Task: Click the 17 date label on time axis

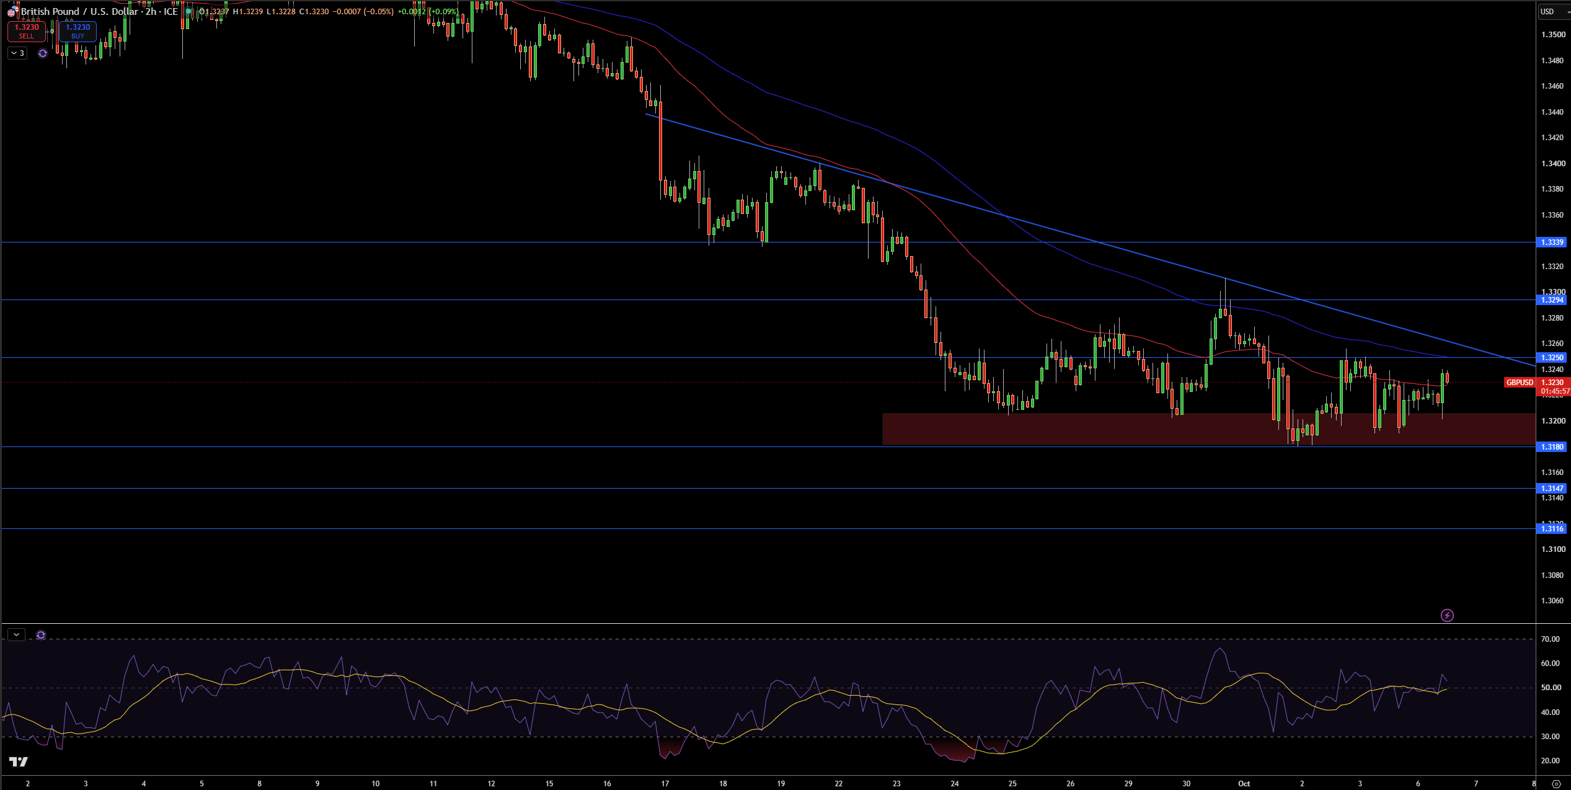Action: click(x=665, y=784)
